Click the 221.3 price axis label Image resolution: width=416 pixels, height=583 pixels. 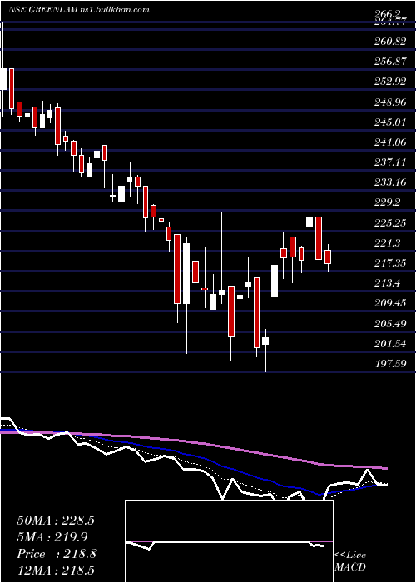pos(388,243)
